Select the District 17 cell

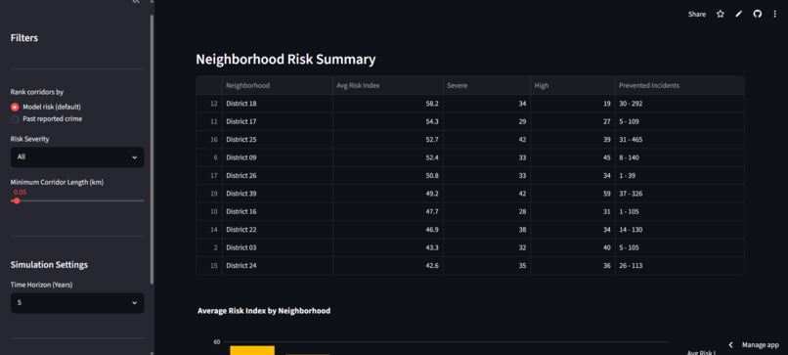pos(278,121)
